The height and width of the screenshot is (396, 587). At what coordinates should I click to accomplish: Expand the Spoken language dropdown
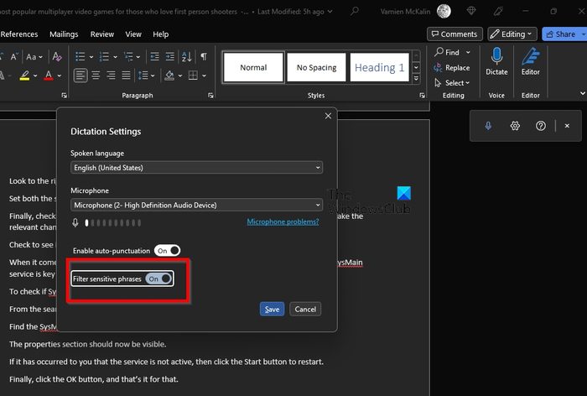196,168
